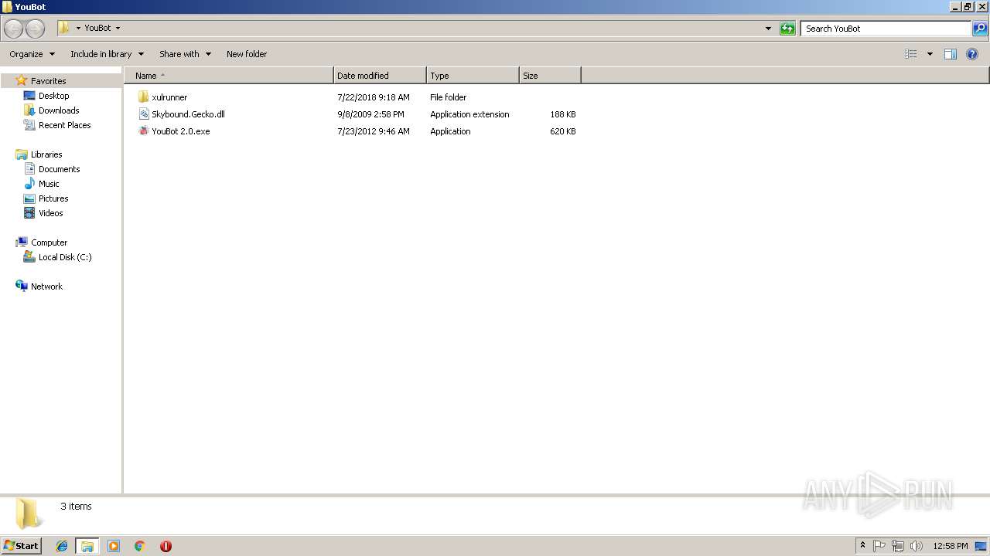
Task: Click the clock showing 12:58 PM
Action: coord(951,546)
